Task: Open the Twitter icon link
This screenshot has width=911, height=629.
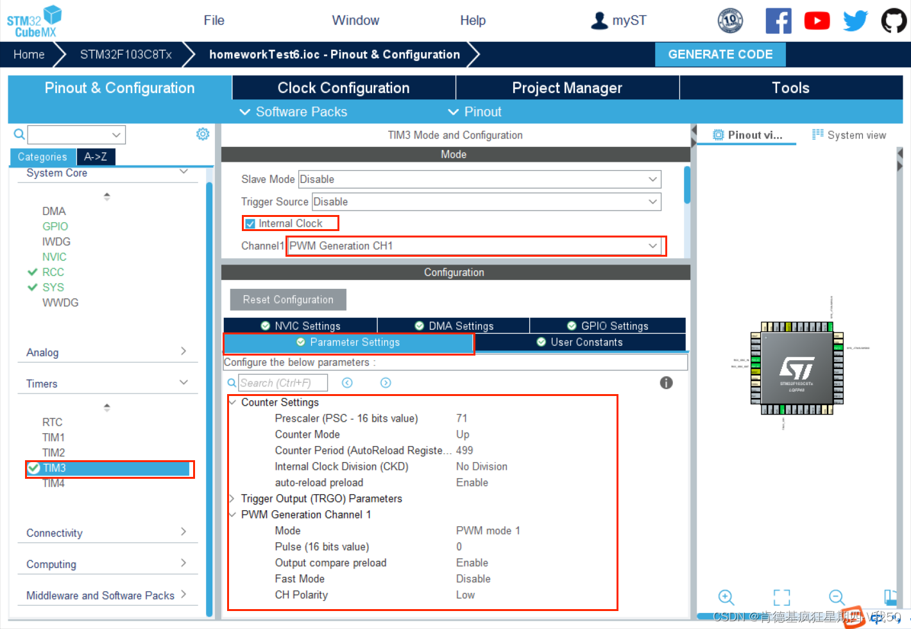Action: point(855,21)
